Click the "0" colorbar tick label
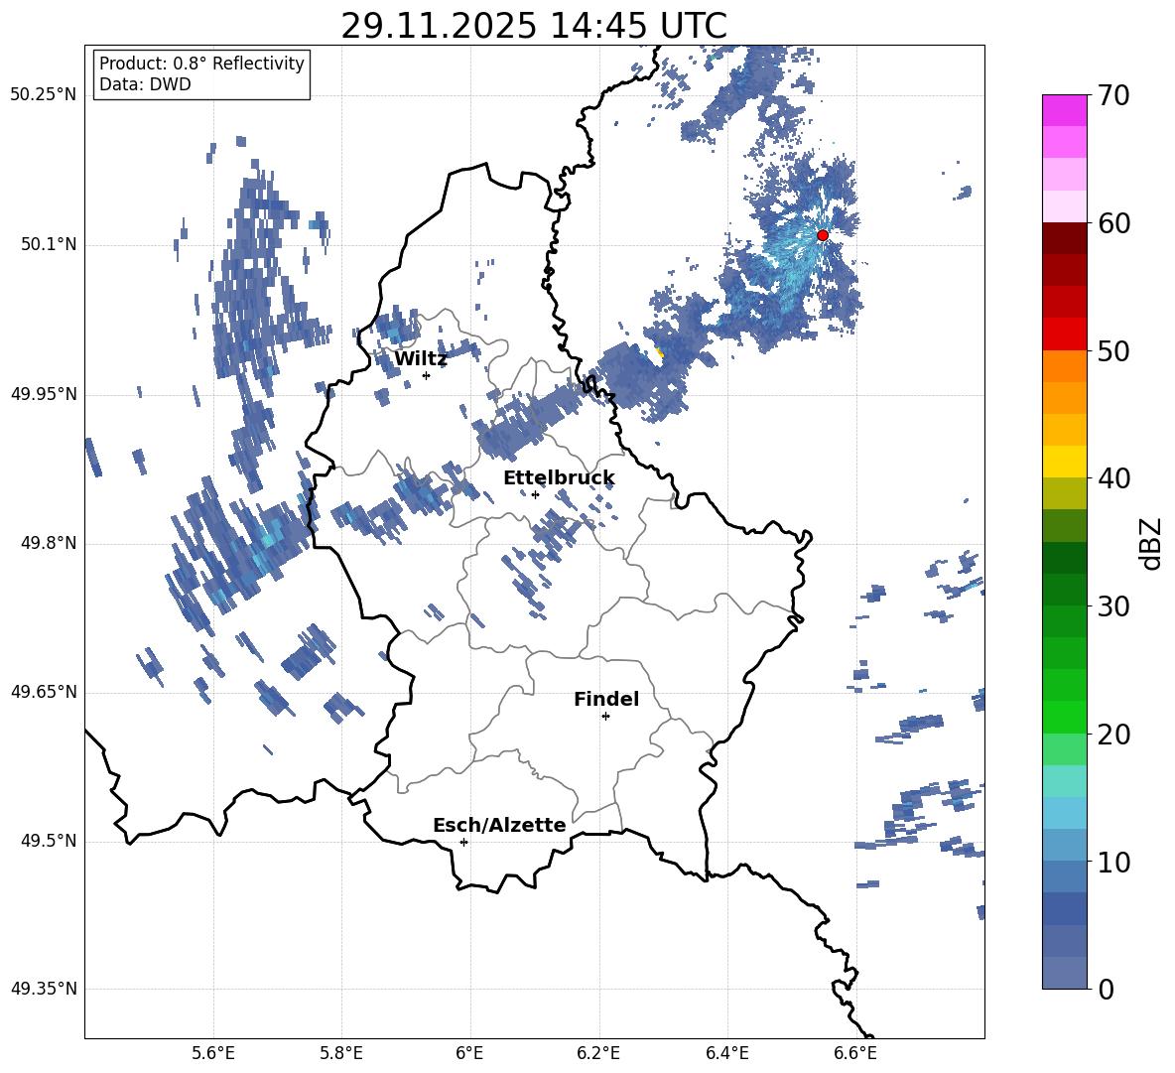 point(1107,990)
